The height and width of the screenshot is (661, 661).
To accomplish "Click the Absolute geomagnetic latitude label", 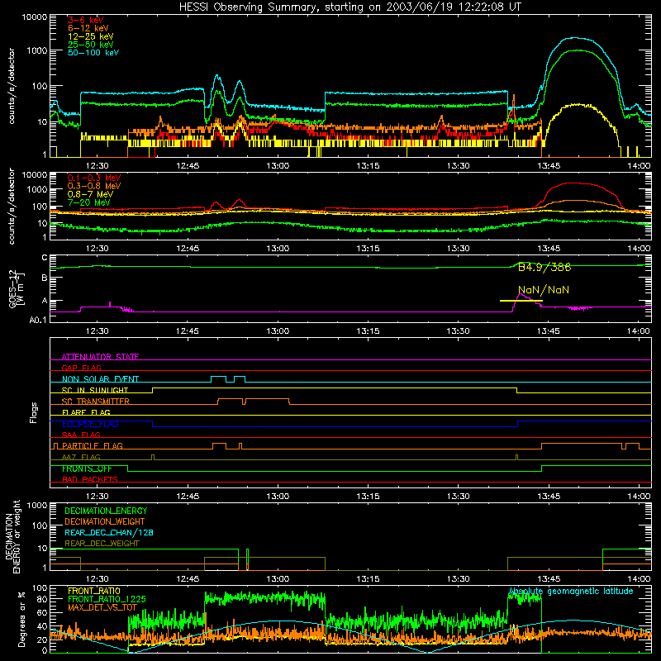I will coord(571,591).
